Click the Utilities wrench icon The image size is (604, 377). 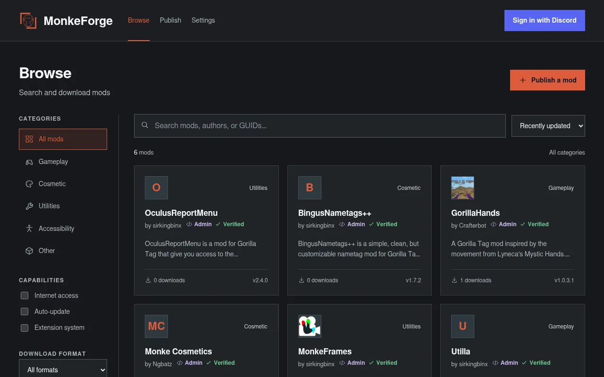[x=29, y=206]
